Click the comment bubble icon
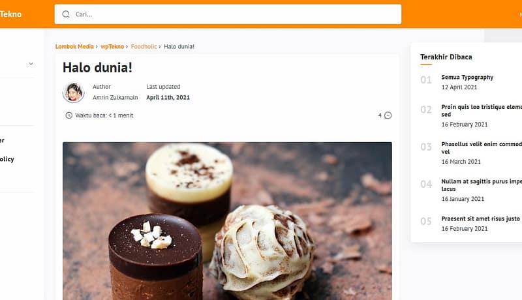The height and width of the screenshot is (300, 522). point(388,115)
